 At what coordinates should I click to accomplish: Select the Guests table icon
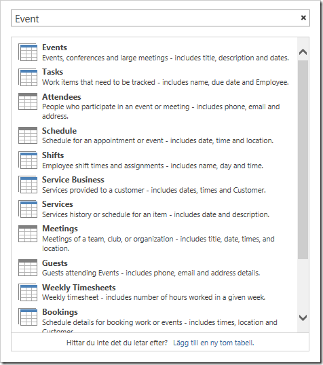(x=28, y=268)
